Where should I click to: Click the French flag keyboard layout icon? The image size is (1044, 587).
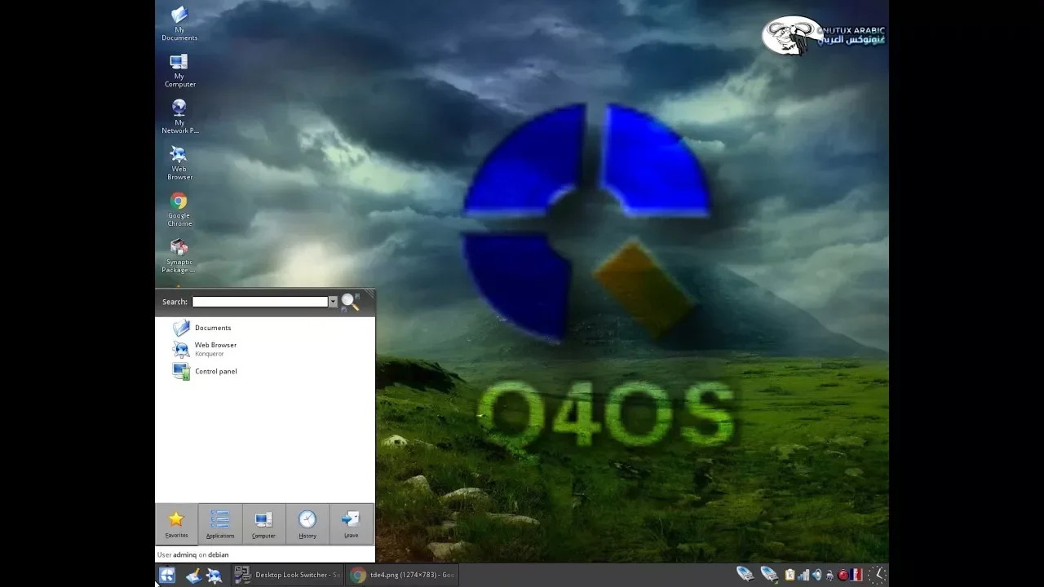(856, 575)
